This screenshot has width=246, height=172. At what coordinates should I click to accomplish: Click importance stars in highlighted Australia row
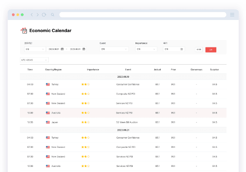(x=85, y=113)
